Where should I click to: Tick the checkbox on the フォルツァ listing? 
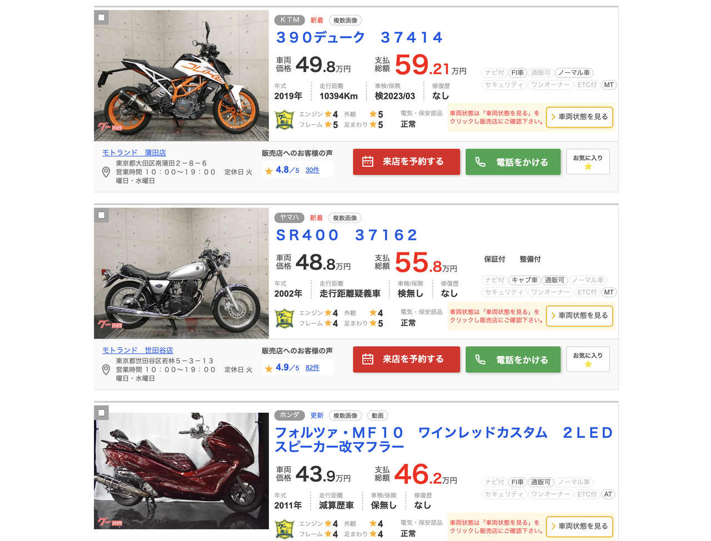pos(101,412)
